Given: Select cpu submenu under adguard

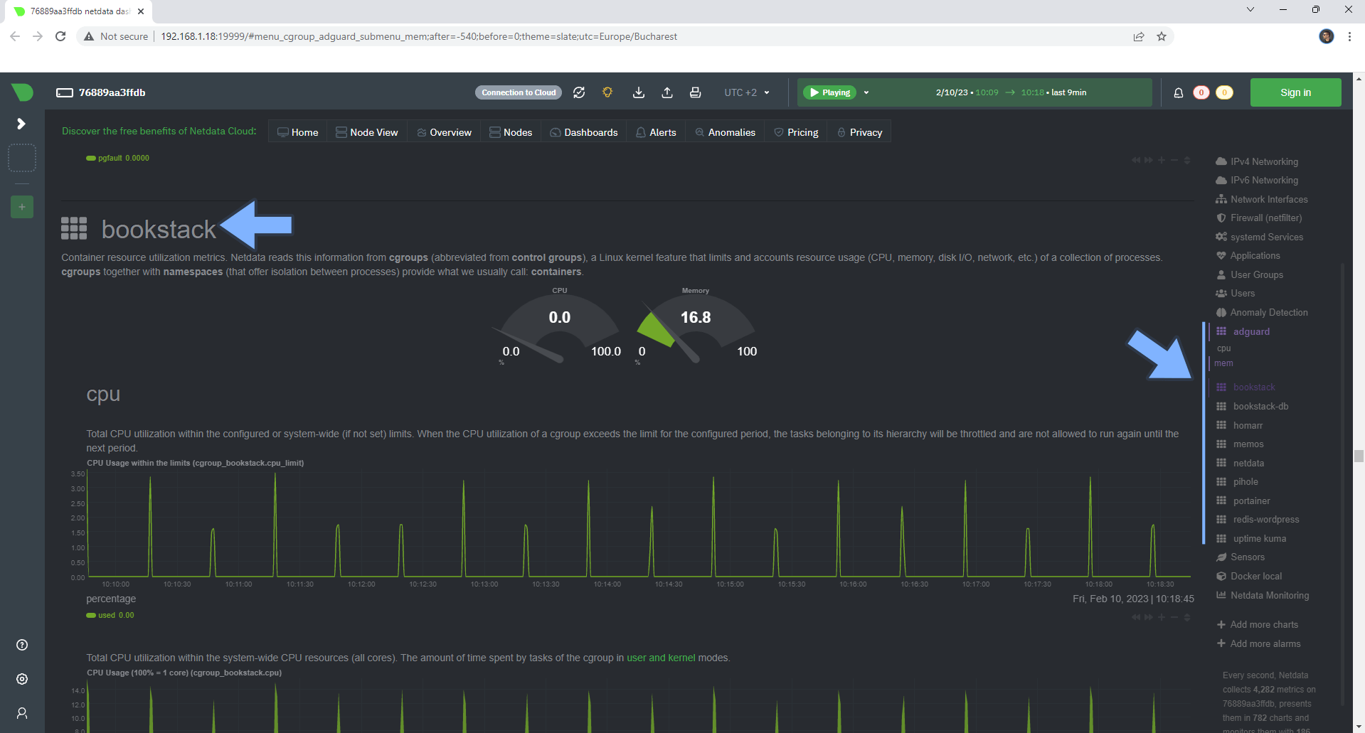Looking at the screenshot, I should click(1224, 348).
